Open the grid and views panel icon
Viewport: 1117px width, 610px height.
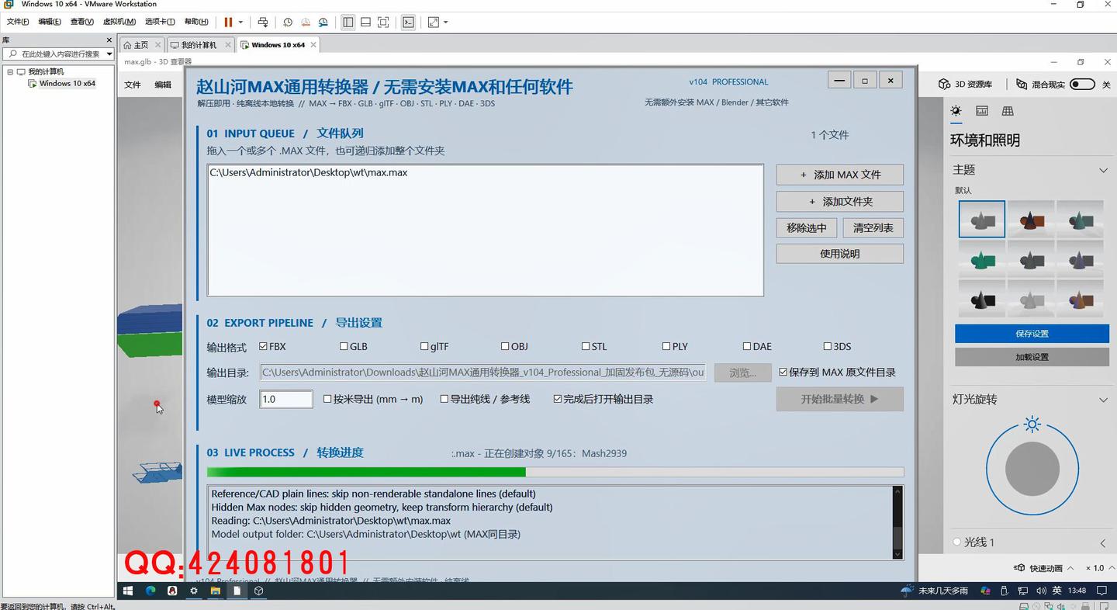click(x=1008, y=111)
